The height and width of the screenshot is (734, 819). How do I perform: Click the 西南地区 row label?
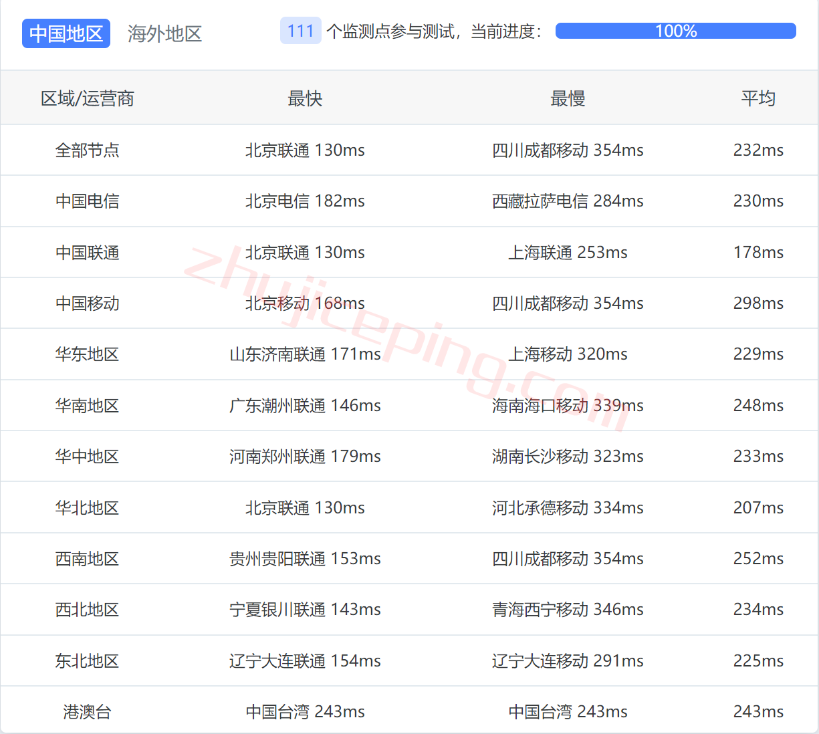88,559
